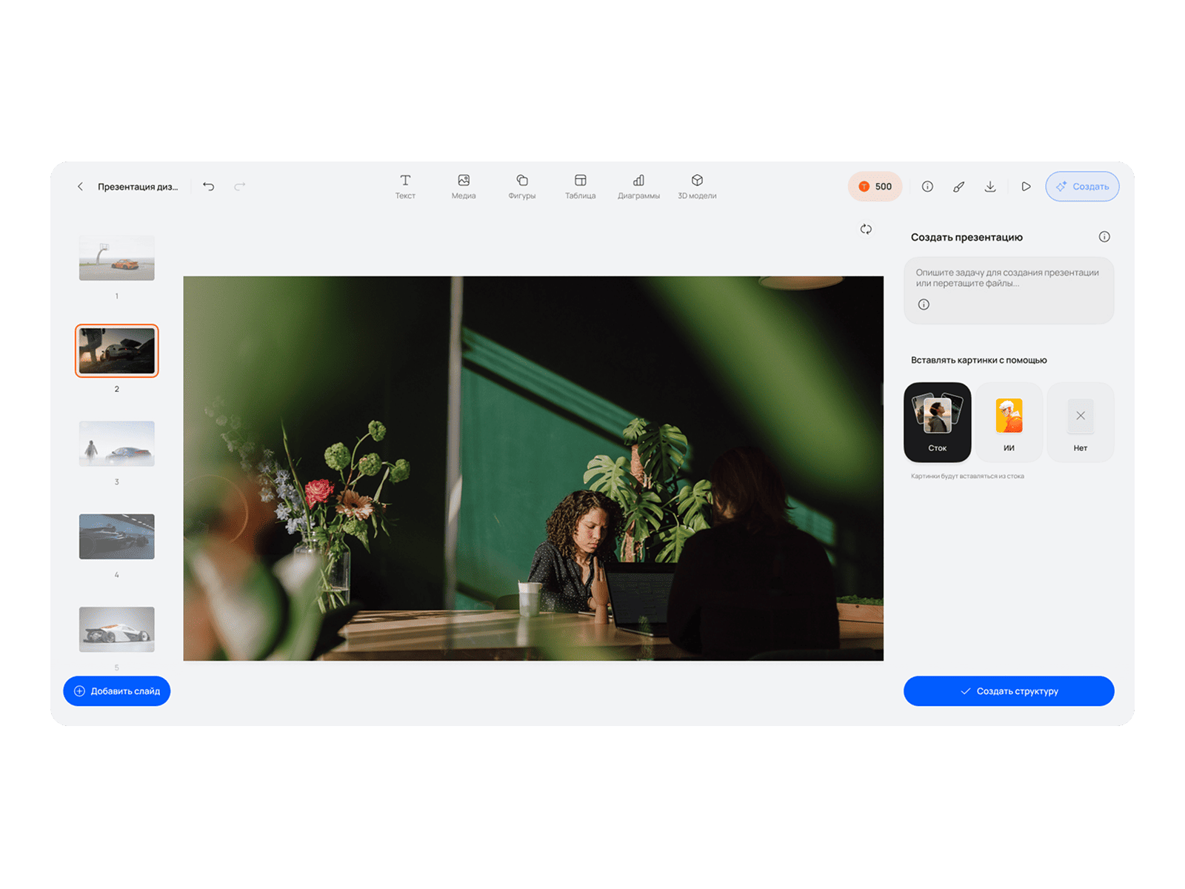Click the refresh image icon above slide

(866, 229)
